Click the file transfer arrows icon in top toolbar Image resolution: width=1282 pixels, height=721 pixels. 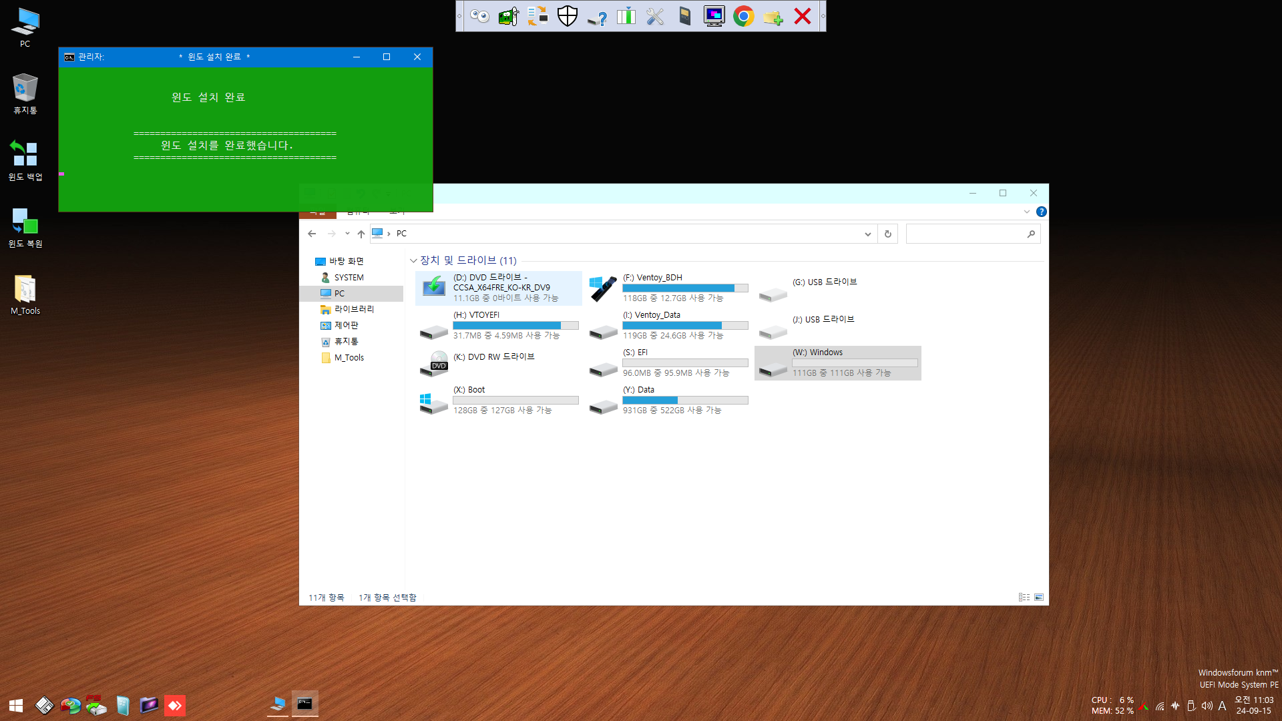click(538, 16)
